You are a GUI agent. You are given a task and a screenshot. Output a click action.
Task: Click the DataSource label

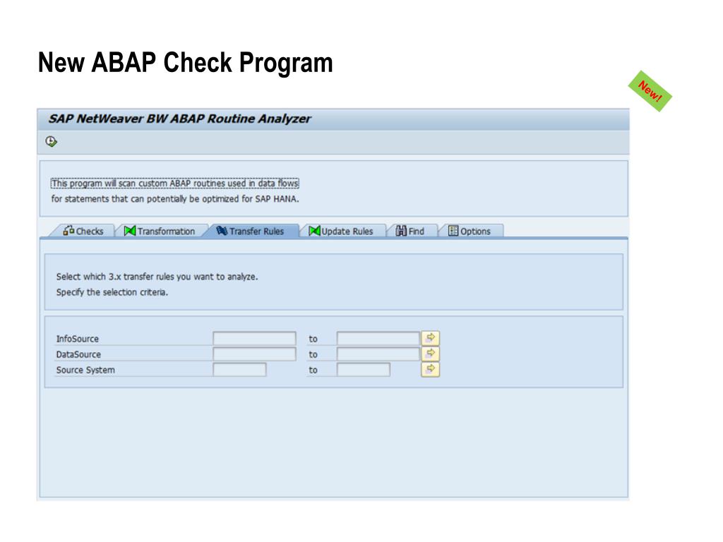(78, 354)
